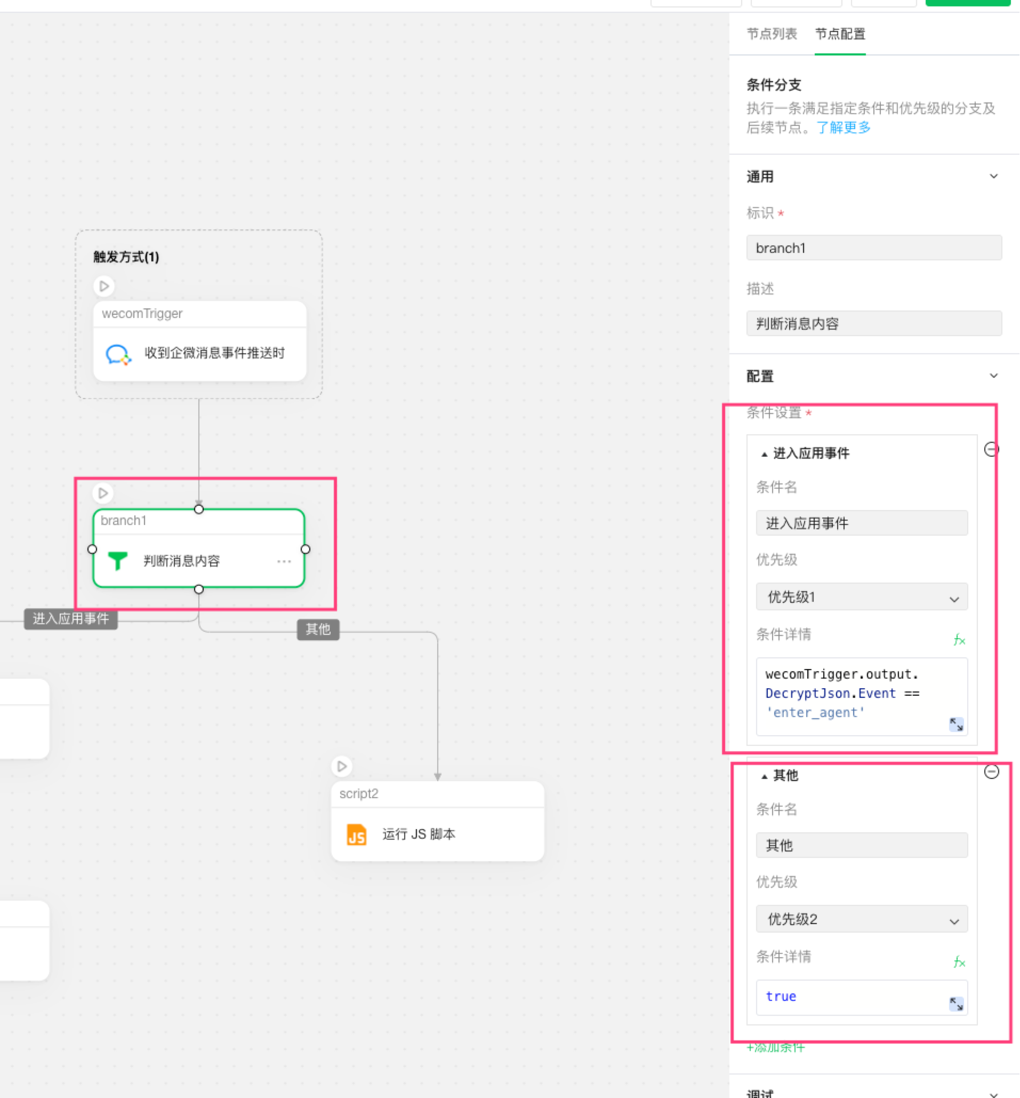This screenshot has height=1098, width=1020.
Task: Click the 标识 input field with branch1
Action: coord(874,248)
